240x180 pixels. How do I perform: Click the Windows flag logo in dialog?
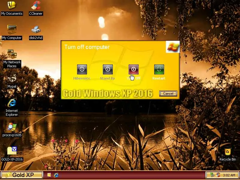click(173, 47)
